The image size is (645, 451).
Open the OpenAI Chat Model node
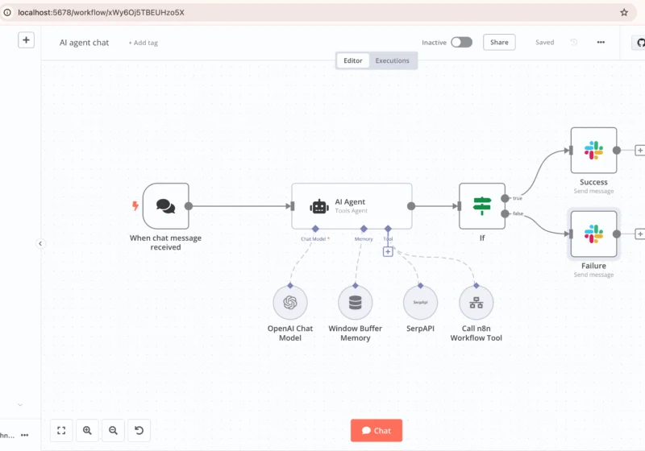click(x=290, y=303)
